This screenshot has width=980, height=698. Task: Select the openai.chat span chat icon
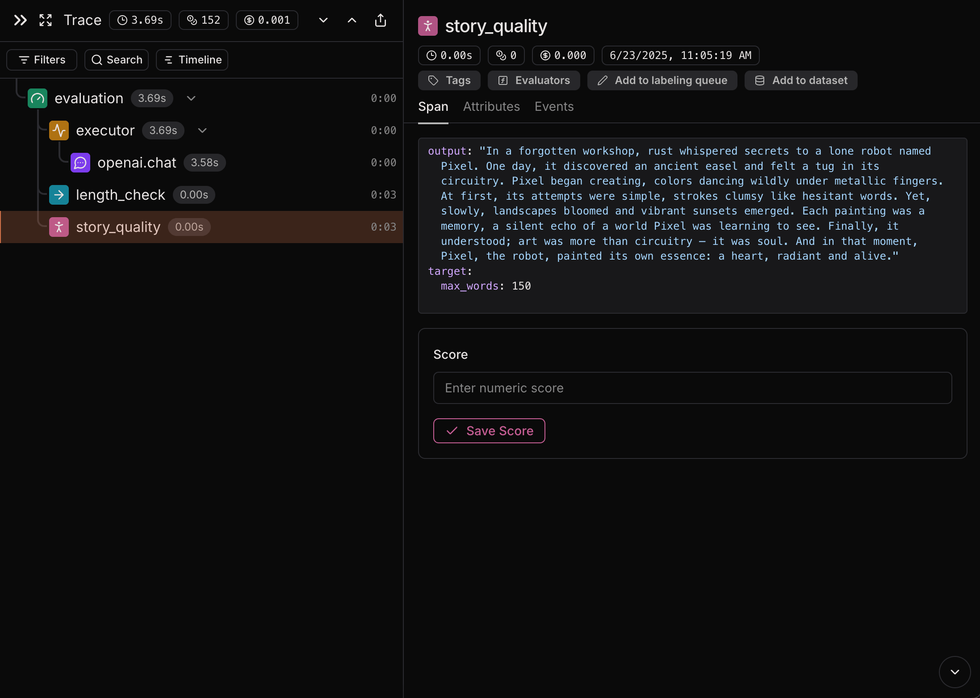tap(80, 163)
